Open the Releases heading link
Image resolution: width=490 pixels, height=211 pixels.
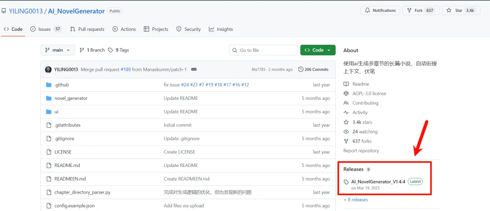[x=353, y=169]
